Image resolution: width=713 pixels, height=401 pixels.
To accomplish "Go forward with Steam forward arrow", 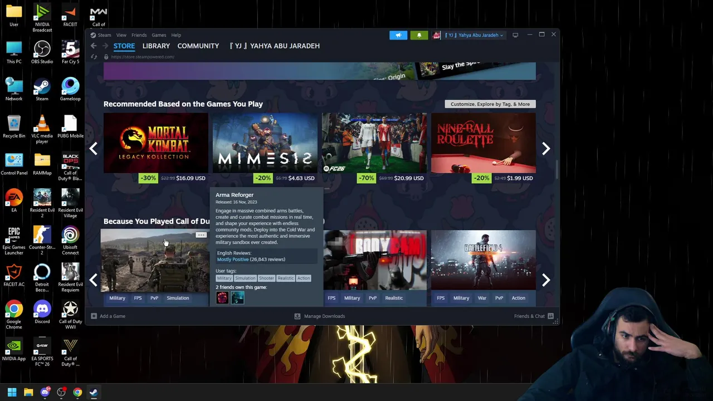I will [x=105, y=46].
